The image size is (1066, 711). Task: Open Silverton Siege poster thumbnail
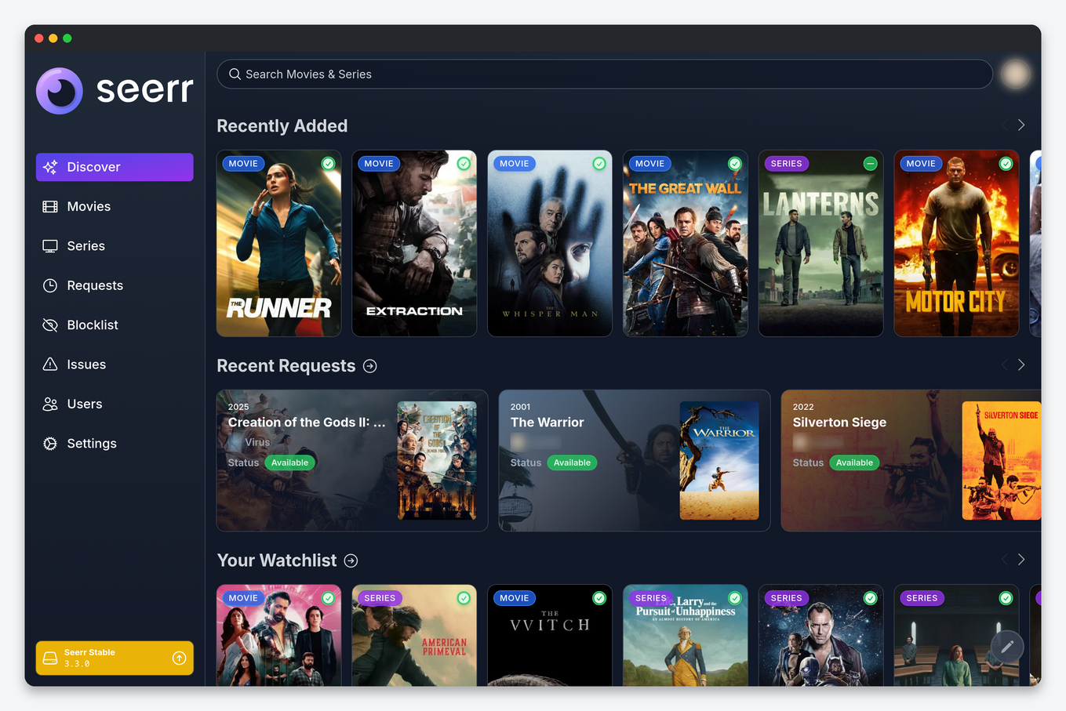click(1002, 461)
